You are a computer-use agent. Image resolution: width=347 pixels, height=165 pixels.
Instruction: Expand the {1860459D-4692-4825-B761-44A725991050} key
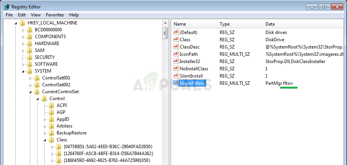[x=52, y=160]
